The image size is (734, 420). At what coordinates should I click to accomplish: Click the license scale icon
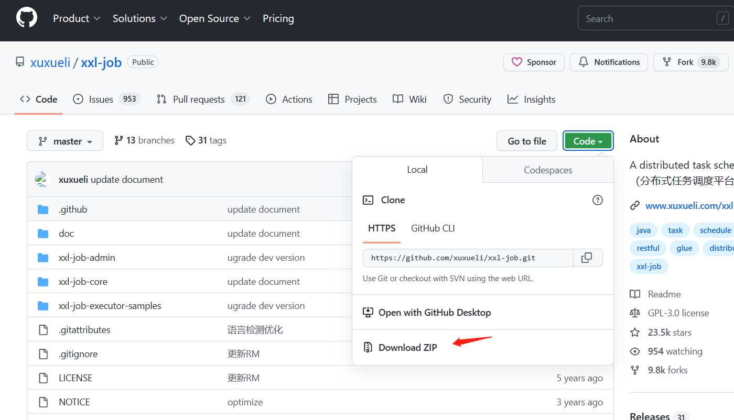(x=635, y=313)
